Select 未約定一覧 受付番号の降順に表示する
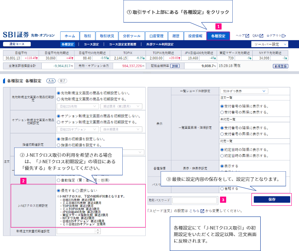Viewport: 299px width, 251px height. [x=222, y=128]
